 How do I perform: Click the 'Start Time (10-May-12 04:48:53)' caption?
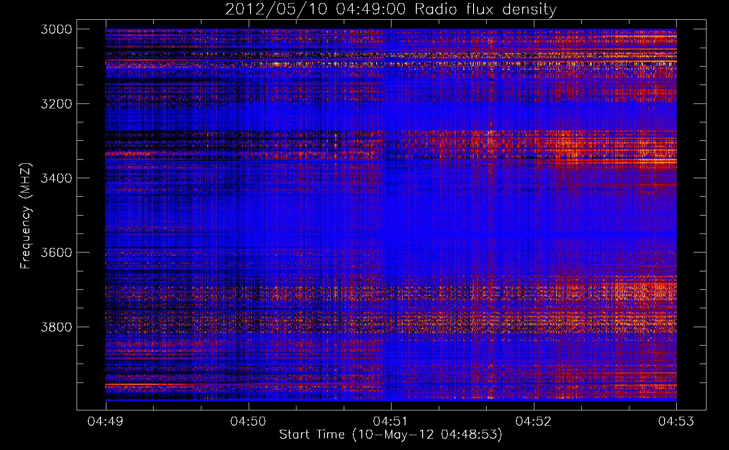[x=391, y=435]
